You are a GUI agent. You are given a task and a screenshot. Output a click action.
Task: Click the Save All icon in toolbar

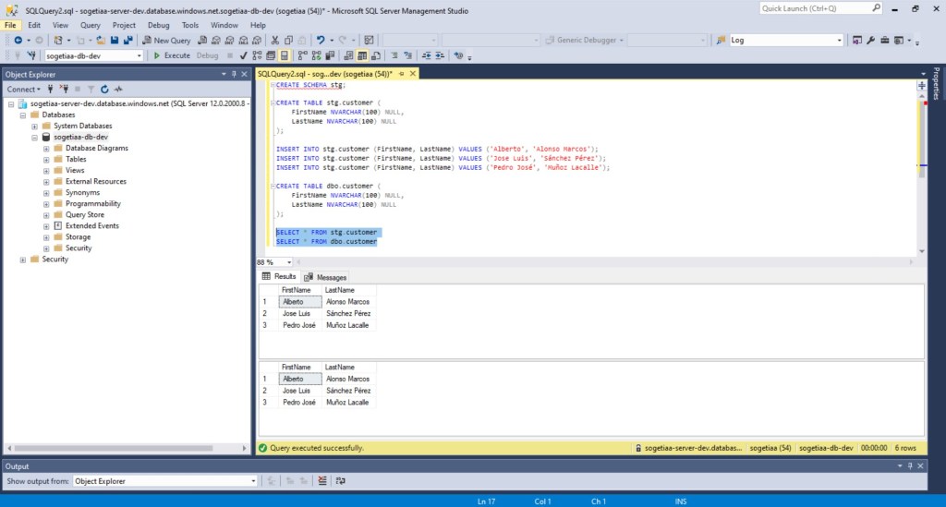click(x=127, y=41)
